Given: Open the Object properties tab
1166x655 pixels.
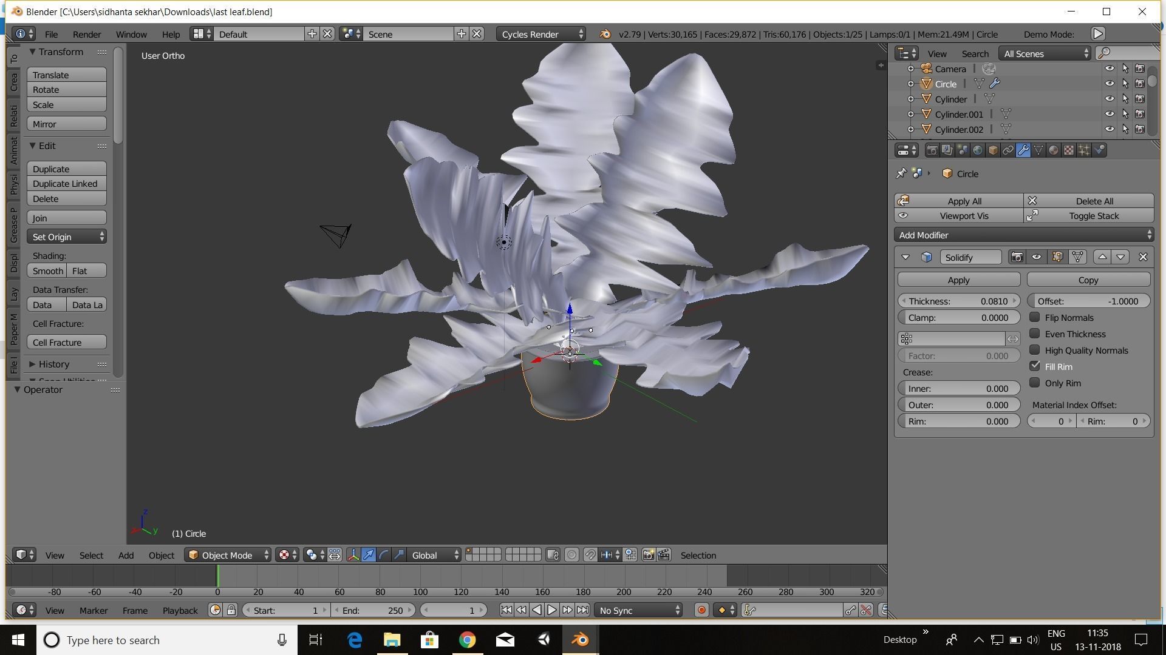Looking at the screenshot, I should pos(992,150).
